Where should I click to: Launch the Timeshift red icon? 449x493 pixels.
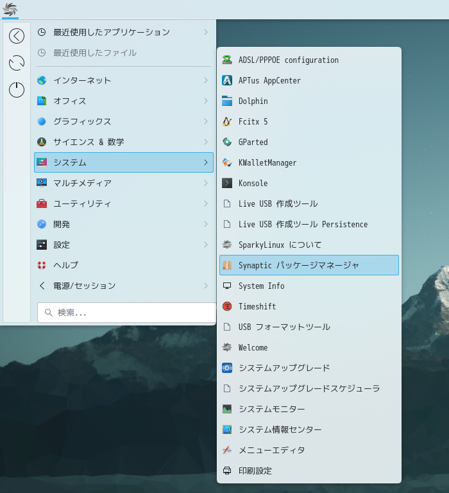click(227, 306)
